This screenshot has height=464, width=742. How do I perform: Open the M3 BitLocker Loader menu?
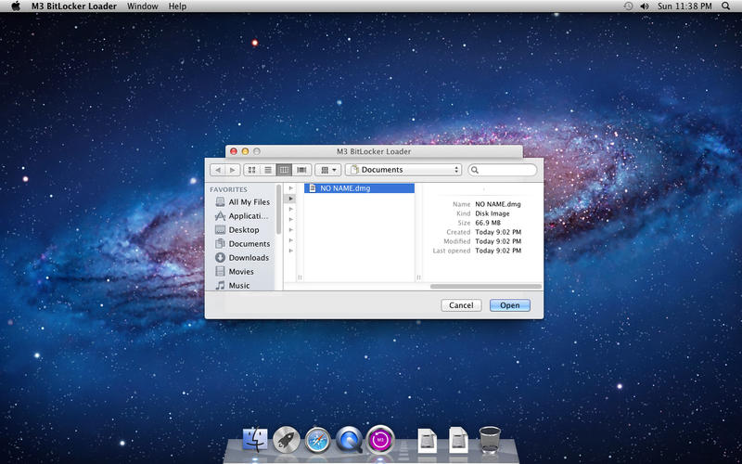[x=74, y=6]
